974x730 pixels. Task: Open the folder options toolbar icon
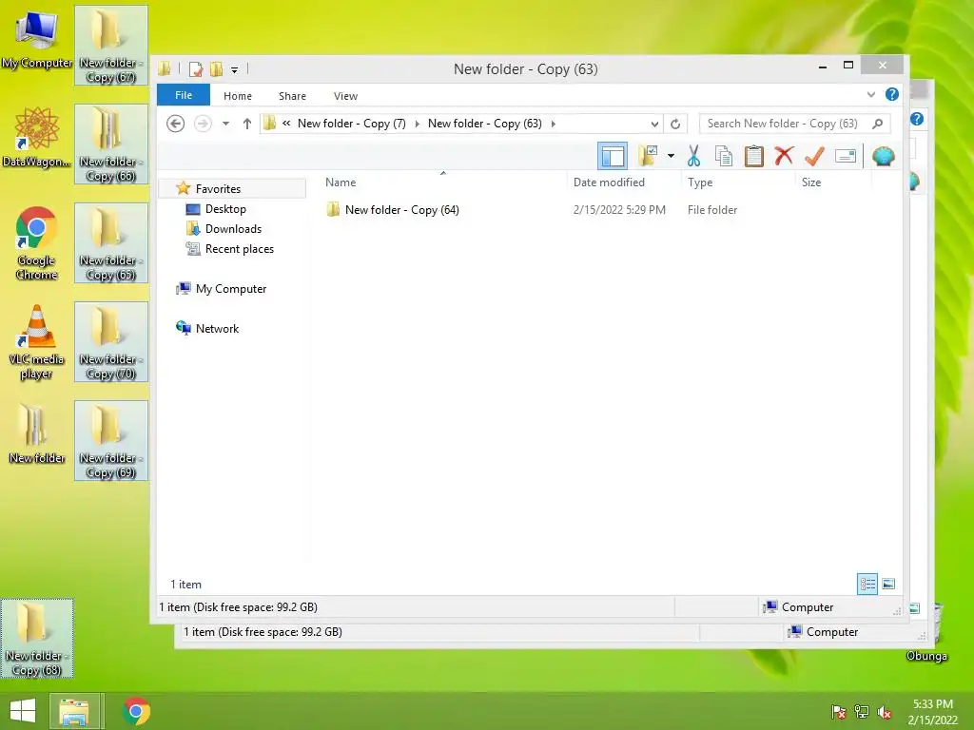(648, 156)
